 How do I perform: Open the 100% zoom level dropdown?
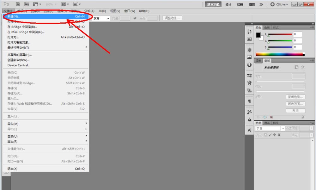51,4
